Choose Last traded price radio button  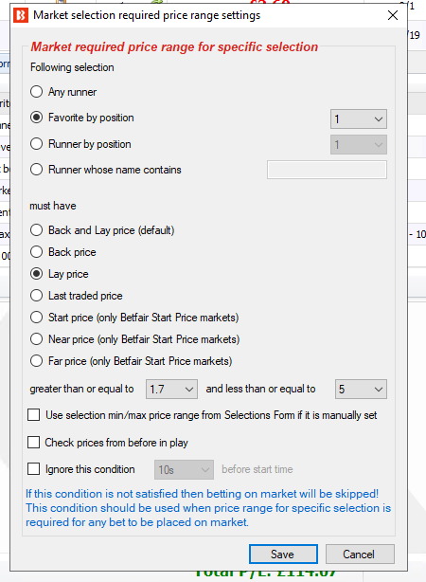[x=36, y=296]
